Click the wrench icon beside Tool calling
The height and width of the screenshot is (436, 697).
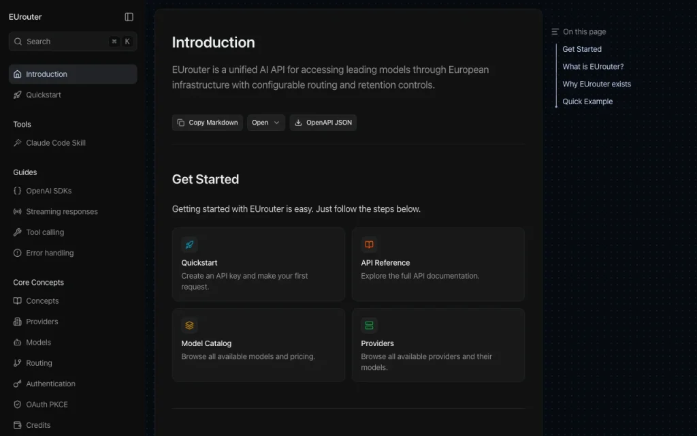pyautogui.click(x=17, y=232)
